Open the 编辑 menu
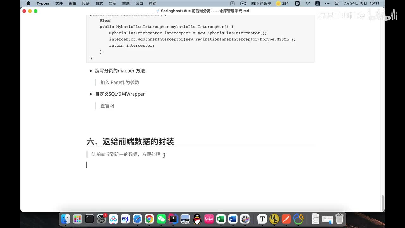 tap(72, 3)
